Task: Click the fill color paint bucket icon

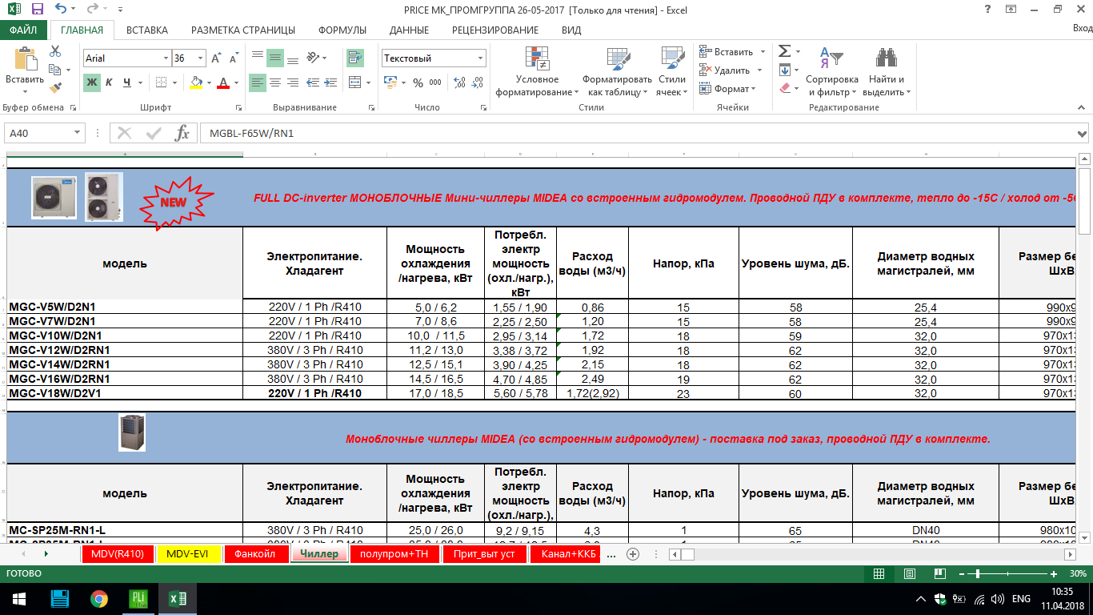Action: (x=197, y=82)
